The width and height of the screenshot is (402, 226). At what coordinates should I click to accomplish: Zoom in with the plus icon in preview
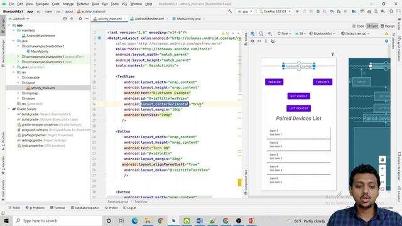(383, 168)
